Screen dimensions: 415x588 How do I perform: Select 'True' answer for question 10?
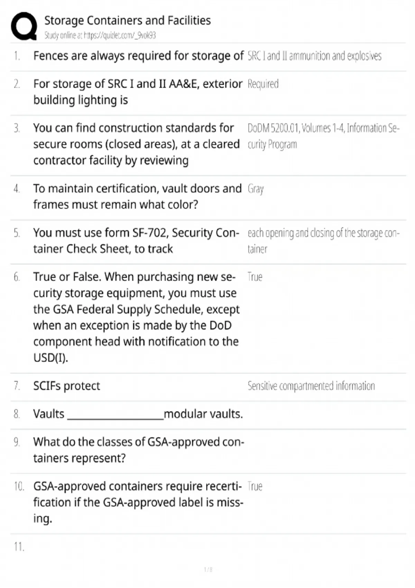[x=255, y=487]
